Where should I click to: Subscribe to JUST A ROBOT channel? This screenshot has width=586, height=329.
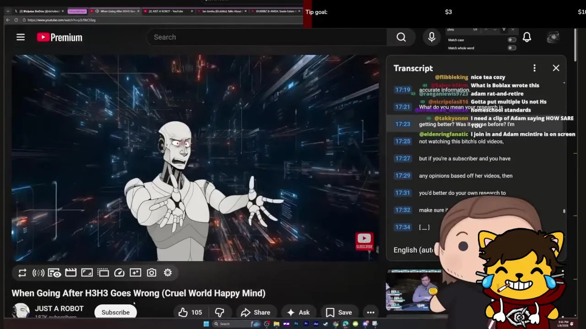[115, 313]
